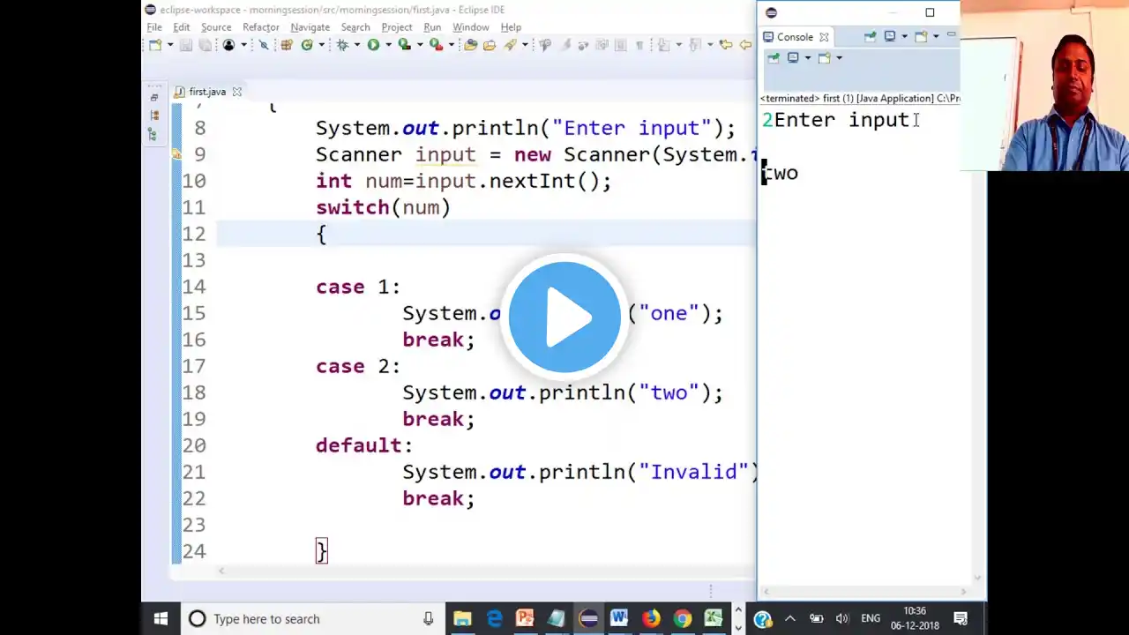Click the Debug bug icon
Image resolution: width=1129 pixels, height=635 pixels.
342,45
